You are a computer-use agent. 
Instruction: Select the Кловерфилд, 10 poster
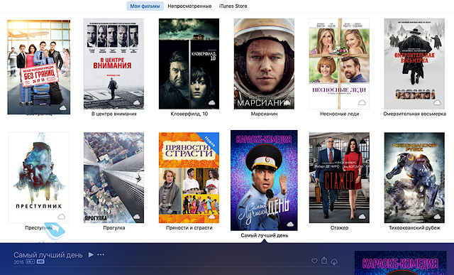(189, 64)
